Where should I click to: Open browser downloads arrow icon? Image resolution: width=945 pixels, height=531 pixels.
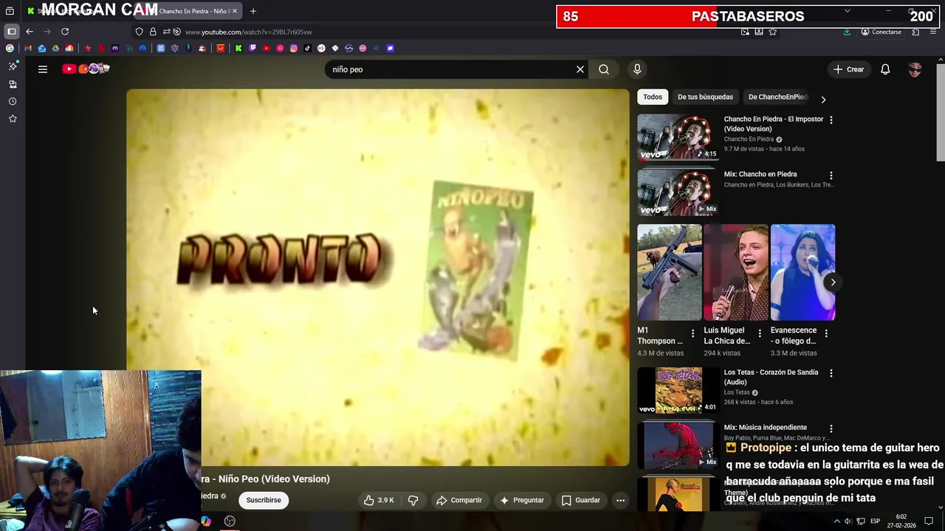click(847, 32)
